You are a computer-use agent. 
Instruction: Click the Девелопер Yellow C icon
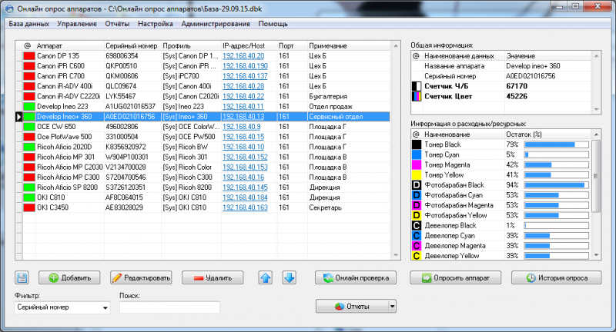(417, 256)
